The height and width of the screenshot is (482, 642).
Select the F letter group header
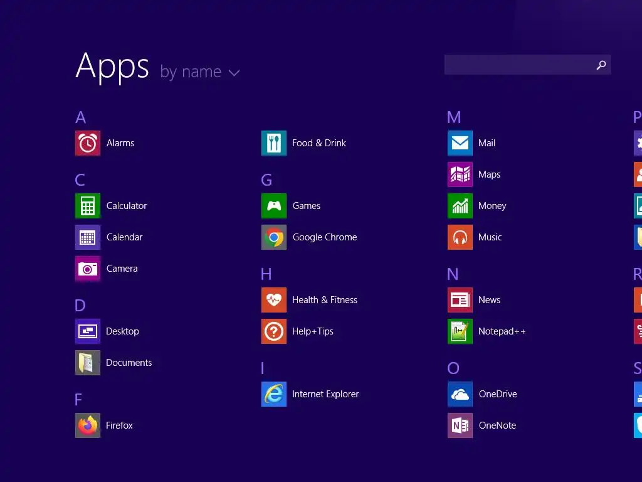(x=78, y=399)
